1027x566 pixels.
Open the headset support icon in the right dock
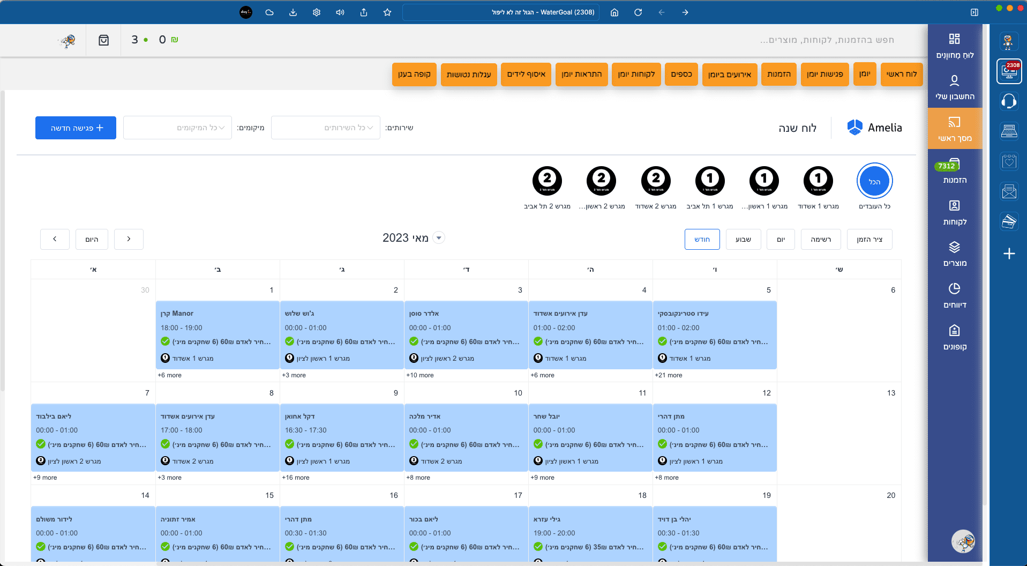pos(1009,101)
